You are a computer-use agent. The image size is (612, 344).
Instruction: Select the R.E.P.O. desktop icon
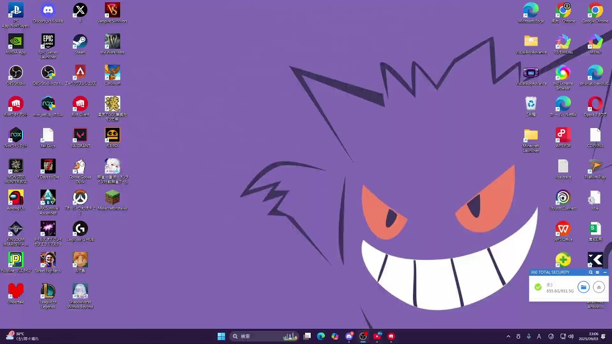(x=112, y=138)
